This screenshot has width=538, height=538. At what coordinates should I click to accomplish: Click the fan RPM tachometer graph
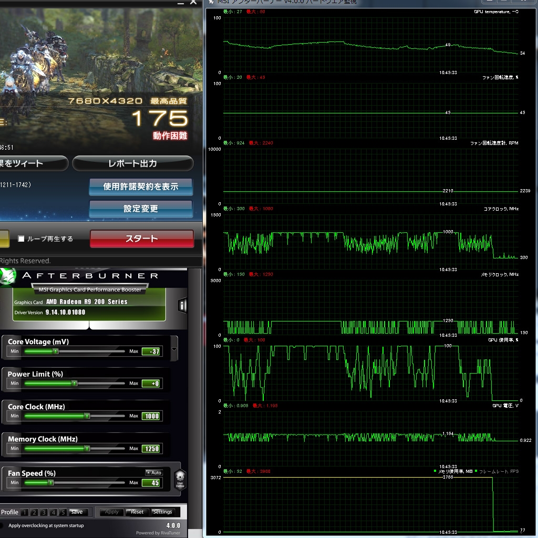coord(370,177)
